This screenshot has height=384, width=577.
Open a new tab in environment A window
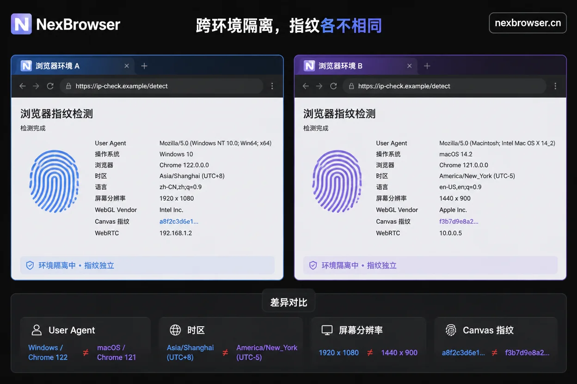[x=144, y=66]
